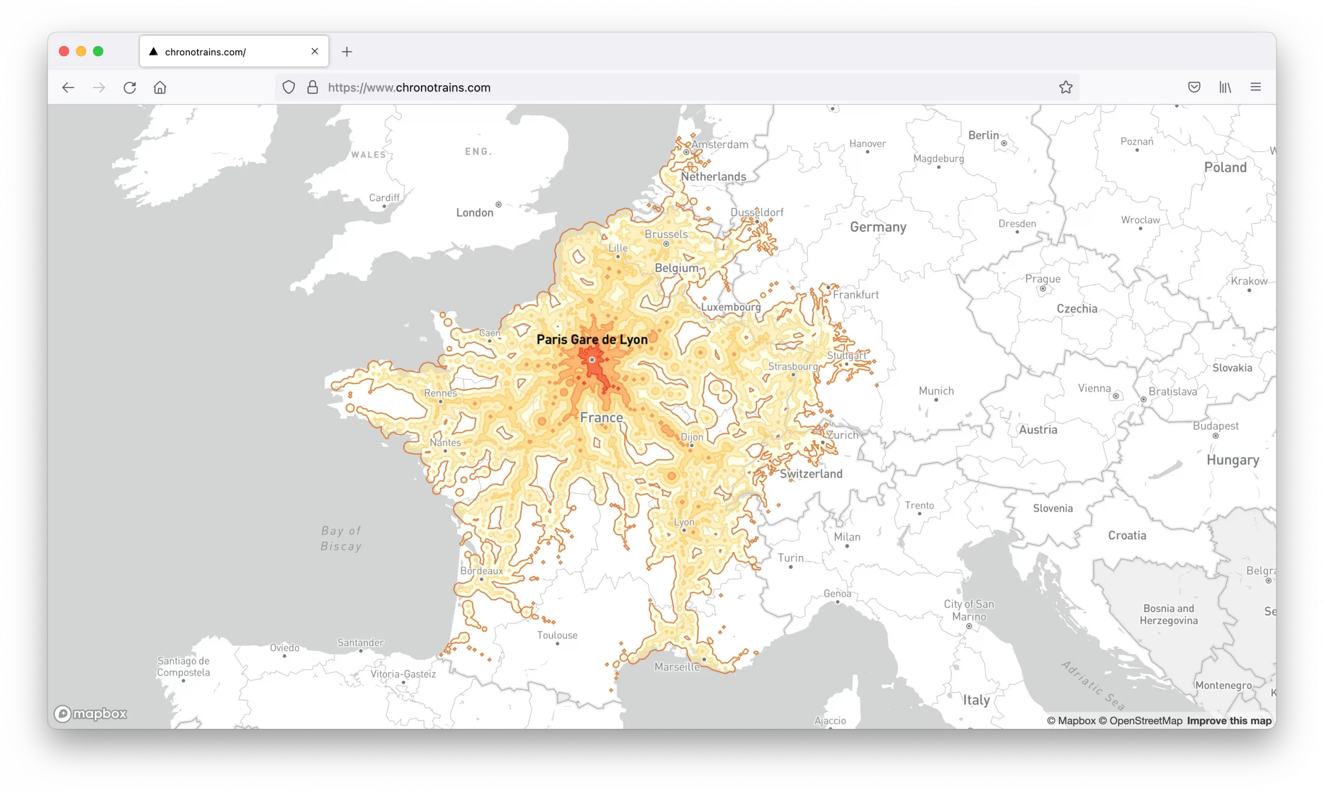Click the Lyon city label on map
The height and width of the screenshot is (792, 1324).
coord(684,522)
